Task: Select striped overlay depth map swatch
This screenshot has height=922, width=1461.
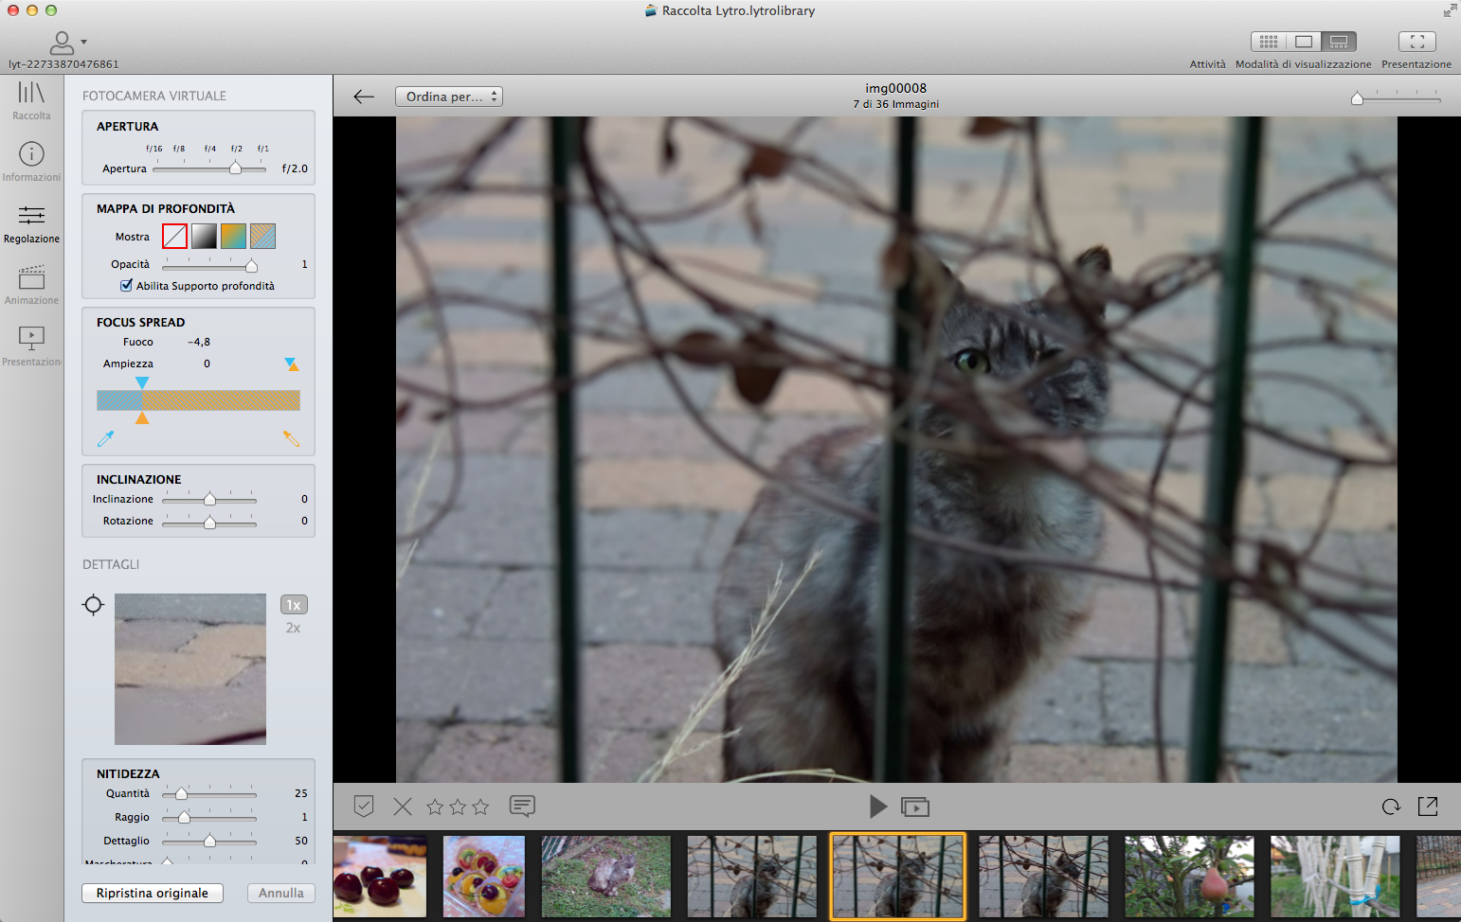Action: coord(262,236)
